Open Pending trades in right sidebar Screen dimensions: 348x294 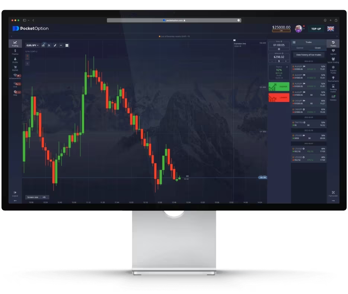tap(333, 88)
